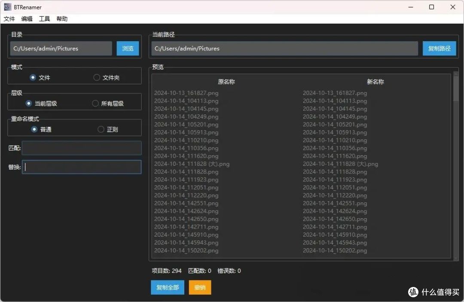The image size is (464, 302).
Task: Focus the 当前路径 path field
Action: tap(285, 48)
